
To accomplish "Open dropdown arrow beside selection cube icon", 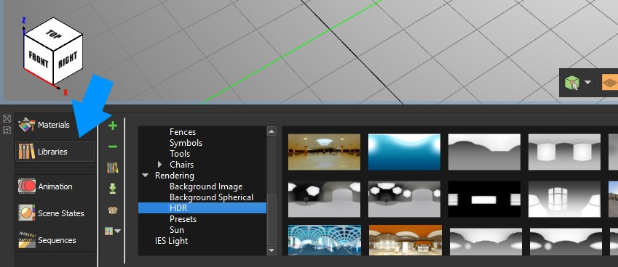I will [587, 83].
